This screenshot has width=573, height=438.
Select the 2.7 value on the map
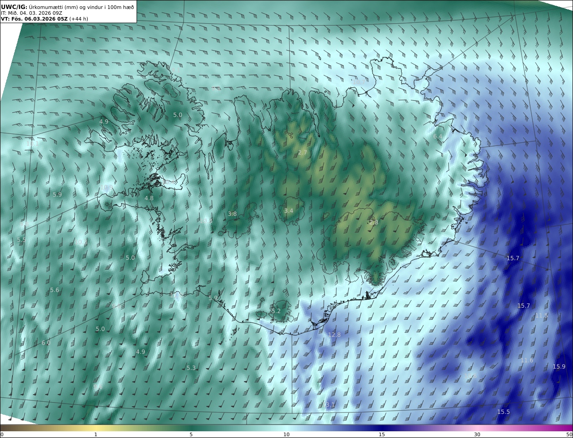[x=303, y=153]
